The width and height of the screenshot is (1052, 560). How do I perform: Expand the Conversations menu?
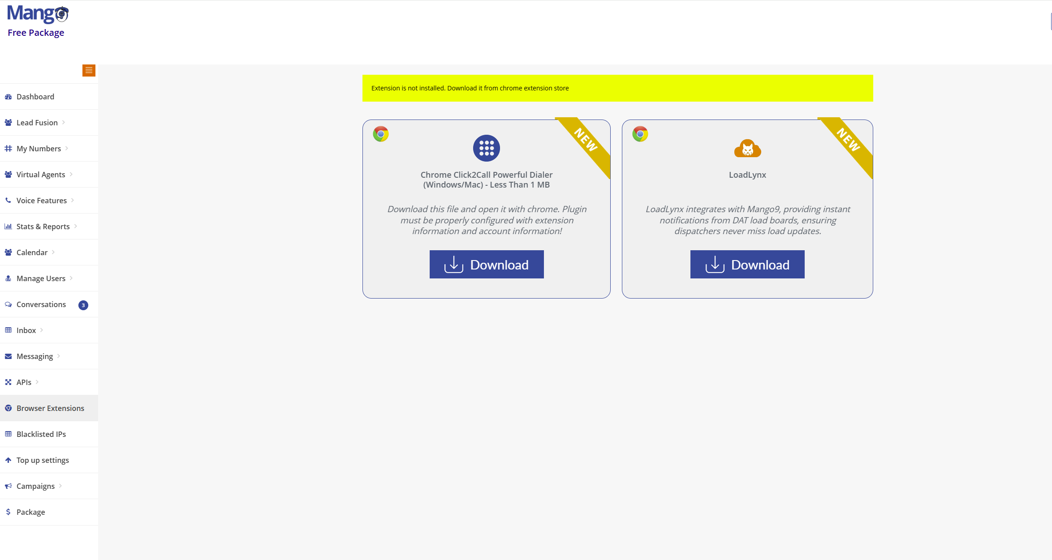pos(40,304)
